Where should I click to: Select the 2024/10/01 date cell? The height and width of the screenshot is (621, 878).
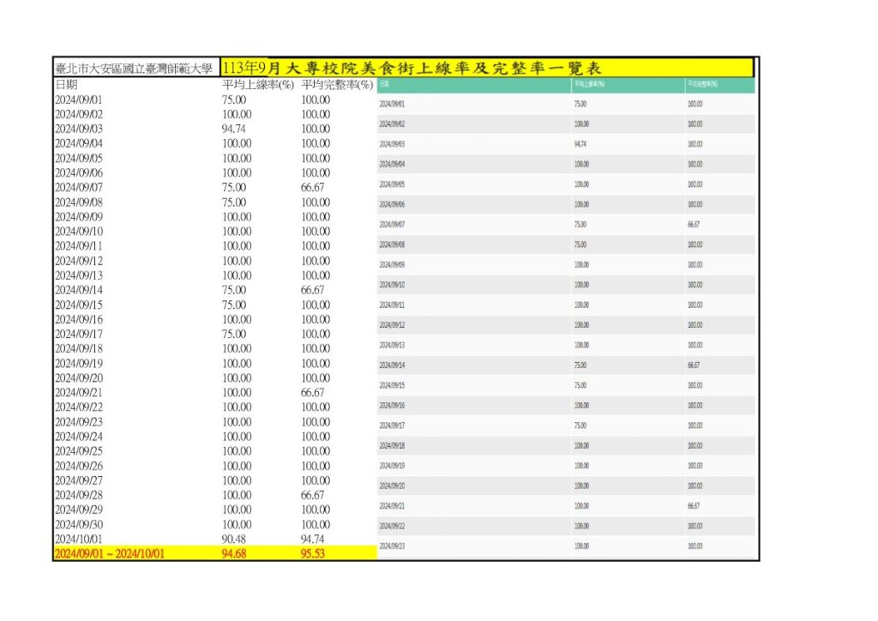79,540
